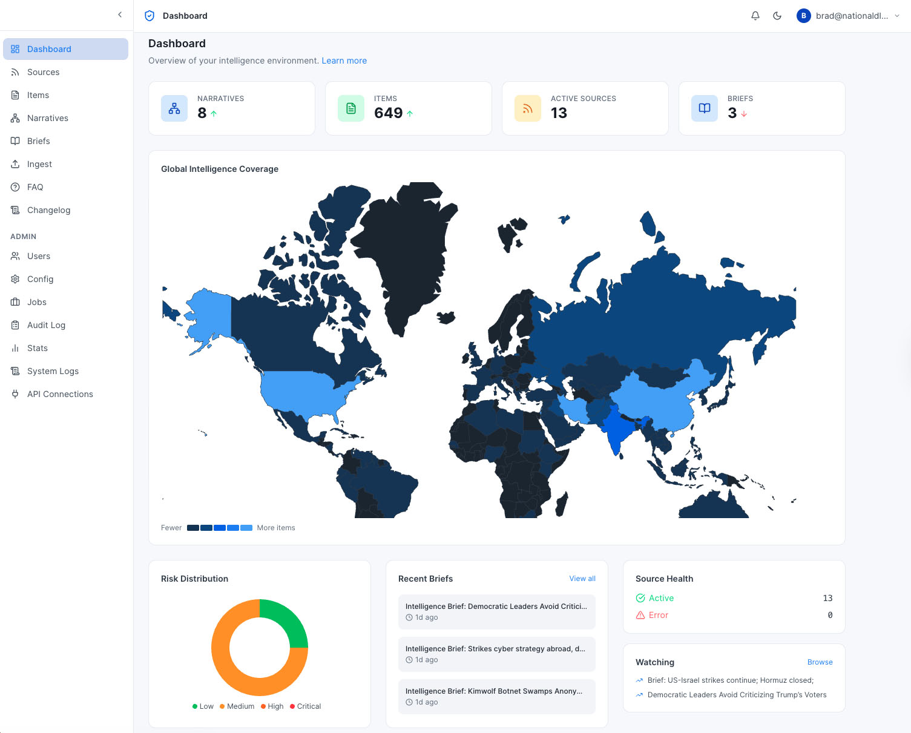Click the Learn more link
This screenshot has width=911, height=733.
[344, 60]
